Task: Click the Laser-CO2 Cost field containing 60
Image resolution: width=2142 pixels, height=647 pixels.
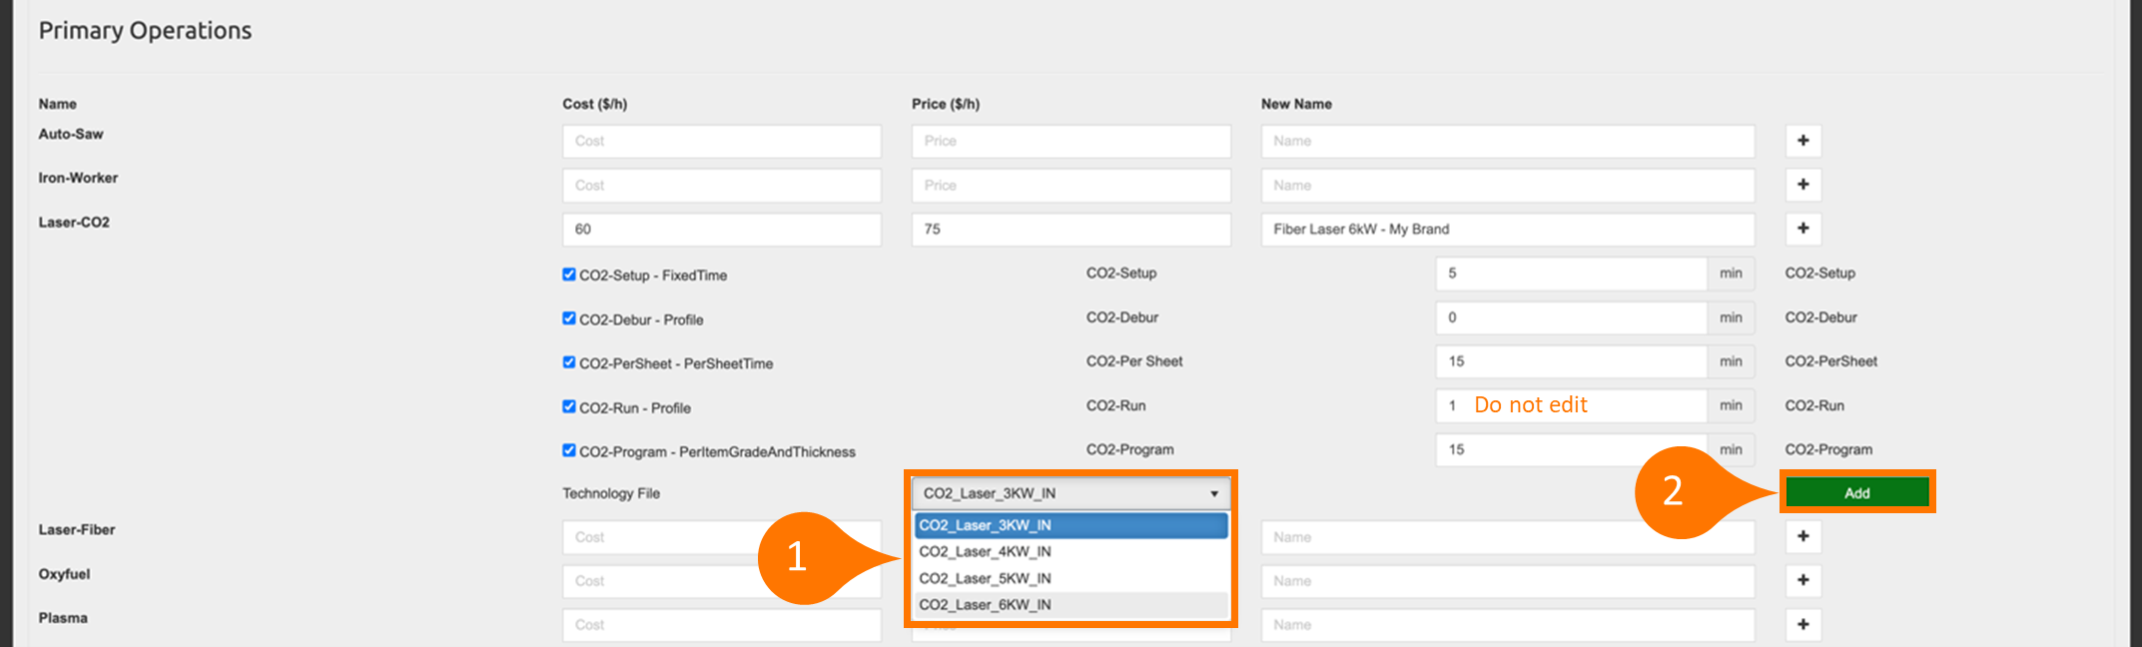Action: coord(721,230)
